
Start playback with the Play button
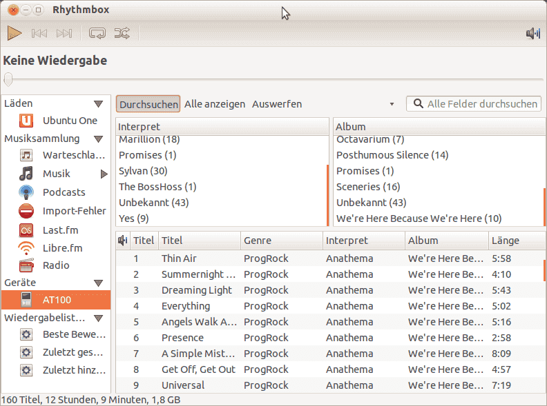point(15,33)
